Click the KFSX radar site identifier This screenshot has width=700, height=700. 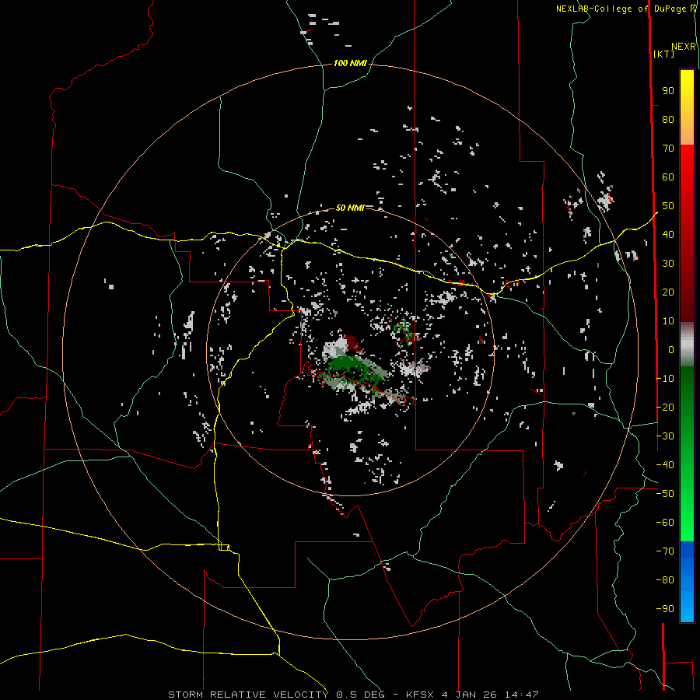pyautogui.click(x=420, y=695)
